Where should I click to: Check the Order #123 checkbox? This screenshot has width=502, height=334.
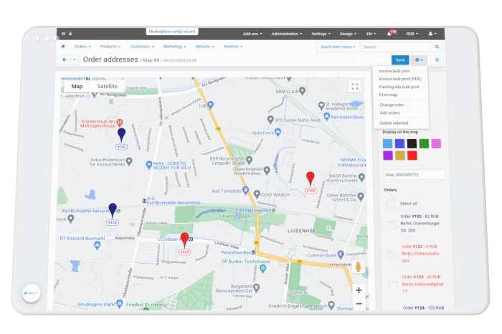pyautogui.click(x=393, y=286)
